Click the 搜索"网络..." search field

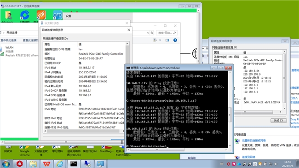(167, 33)
